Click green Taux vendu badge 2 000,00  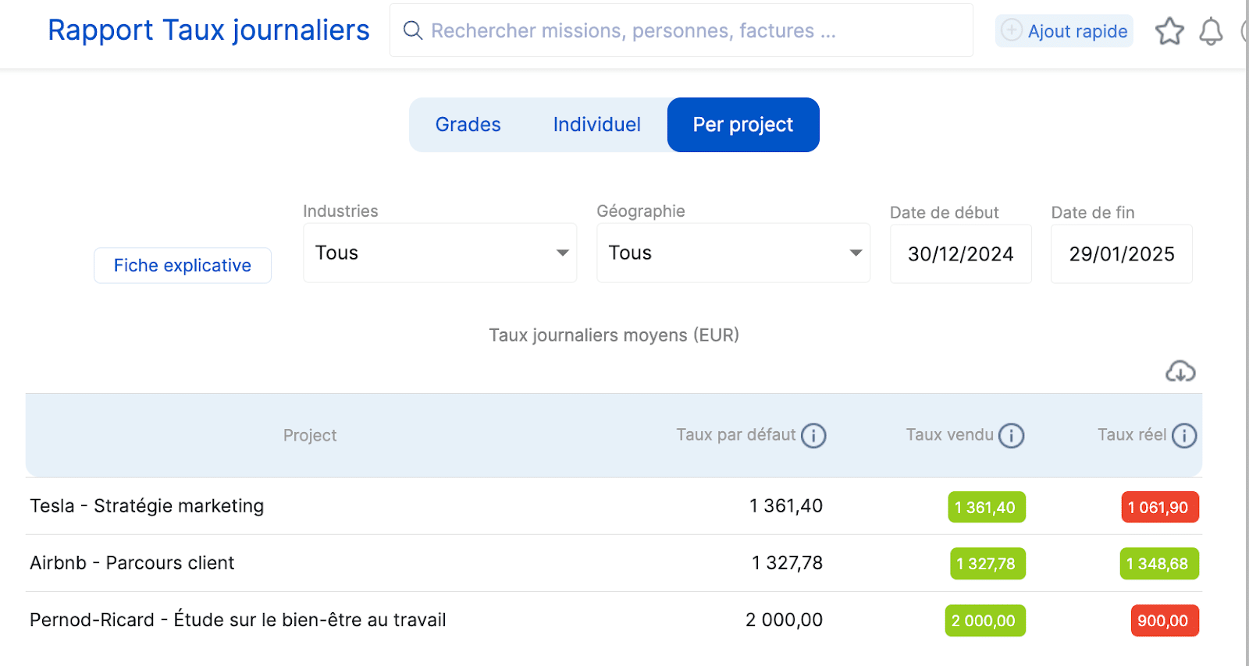[x=985, y=621]
